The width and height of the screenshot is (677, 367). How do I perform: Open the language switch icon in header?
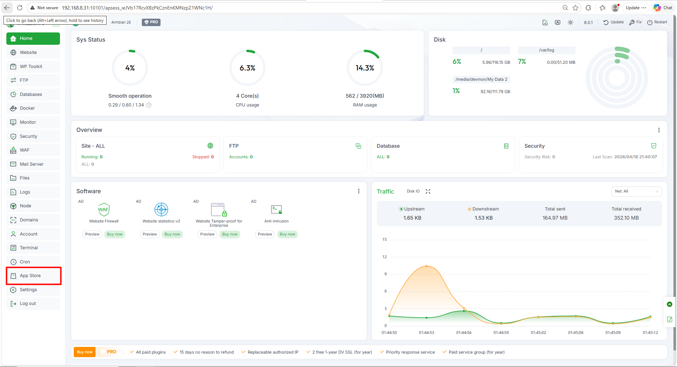(557, 22)
